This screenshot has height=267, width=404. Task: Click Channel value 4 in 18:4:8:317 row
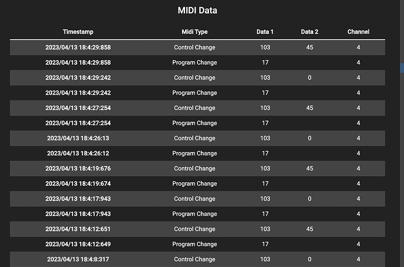358,259
